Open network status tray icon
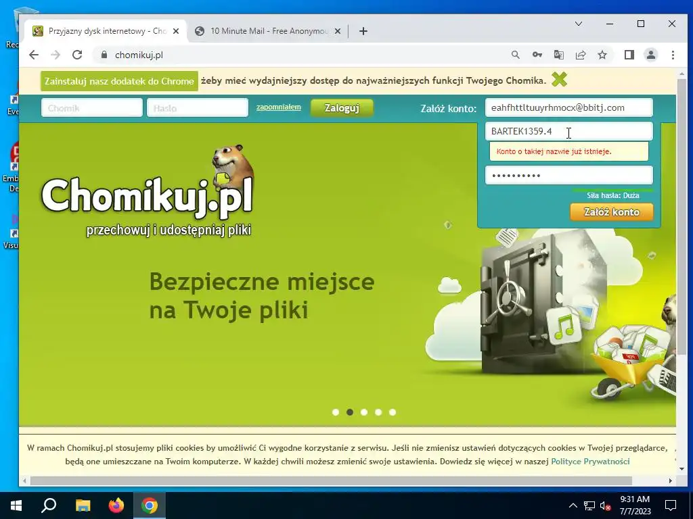This screenshot has height=519, width=693. (x=589, y=505)
